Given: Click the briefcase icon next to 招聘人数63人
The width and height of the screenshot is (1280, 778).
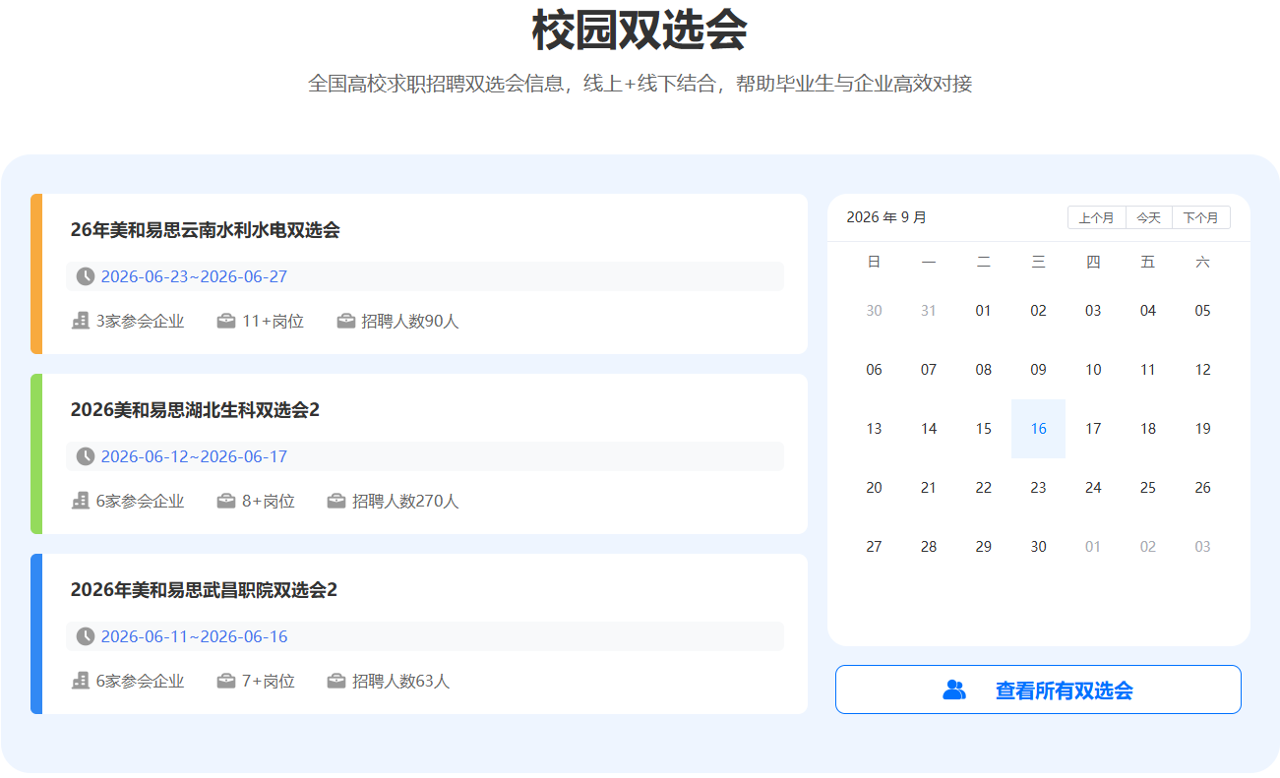Looking at the screenshot, I should 336,681.
